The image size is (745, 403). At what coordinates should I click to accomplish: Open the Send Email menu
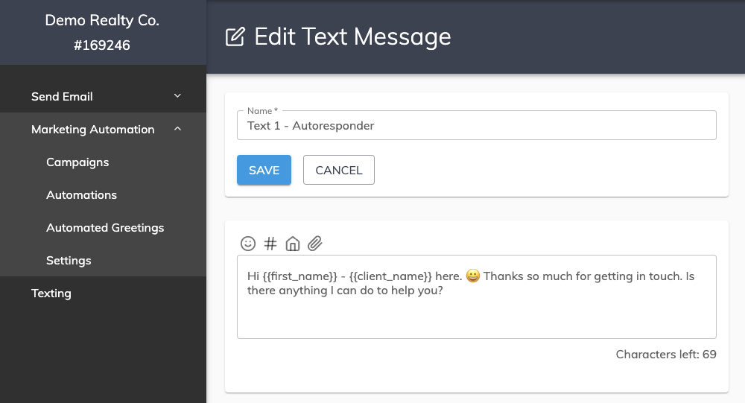[103, 97]
